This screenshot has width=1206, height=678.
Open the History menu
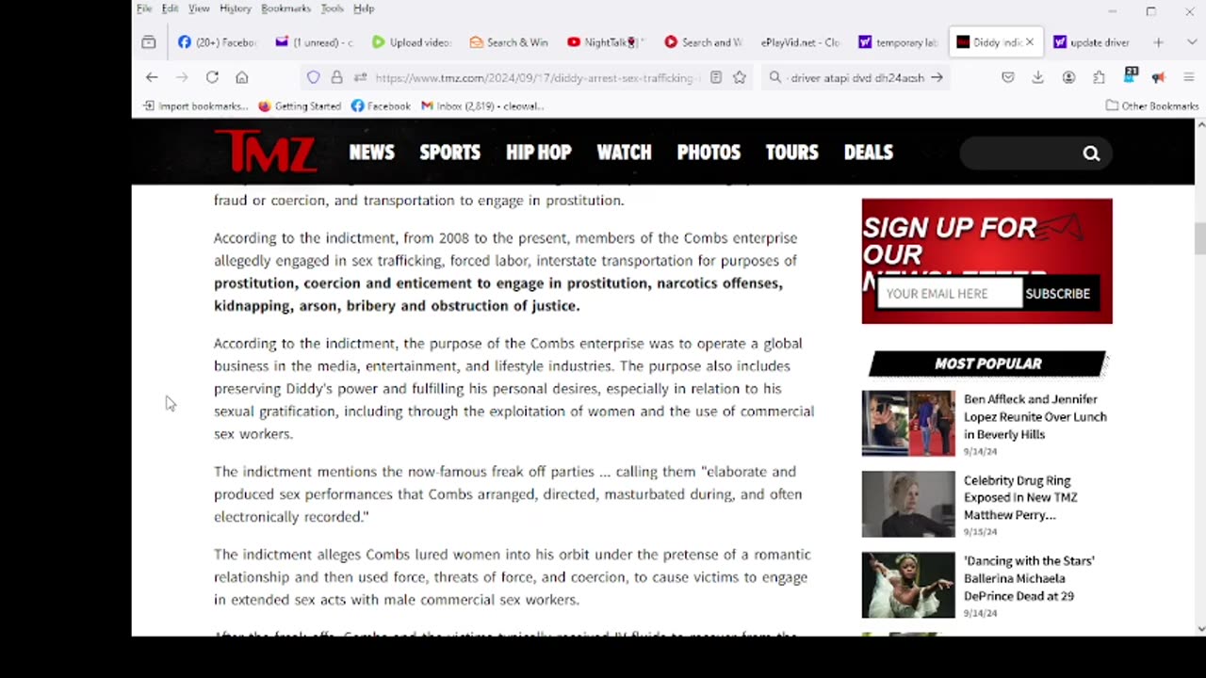(x=236, y=8)
